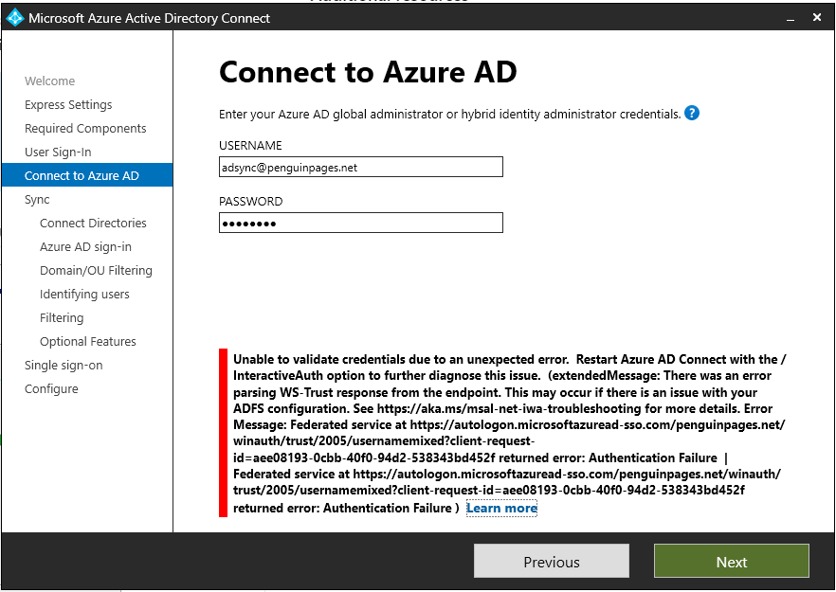This screenshot has height=592, width=836.
Task: Select Connect Directories sub-step
Action: point(93,223)
